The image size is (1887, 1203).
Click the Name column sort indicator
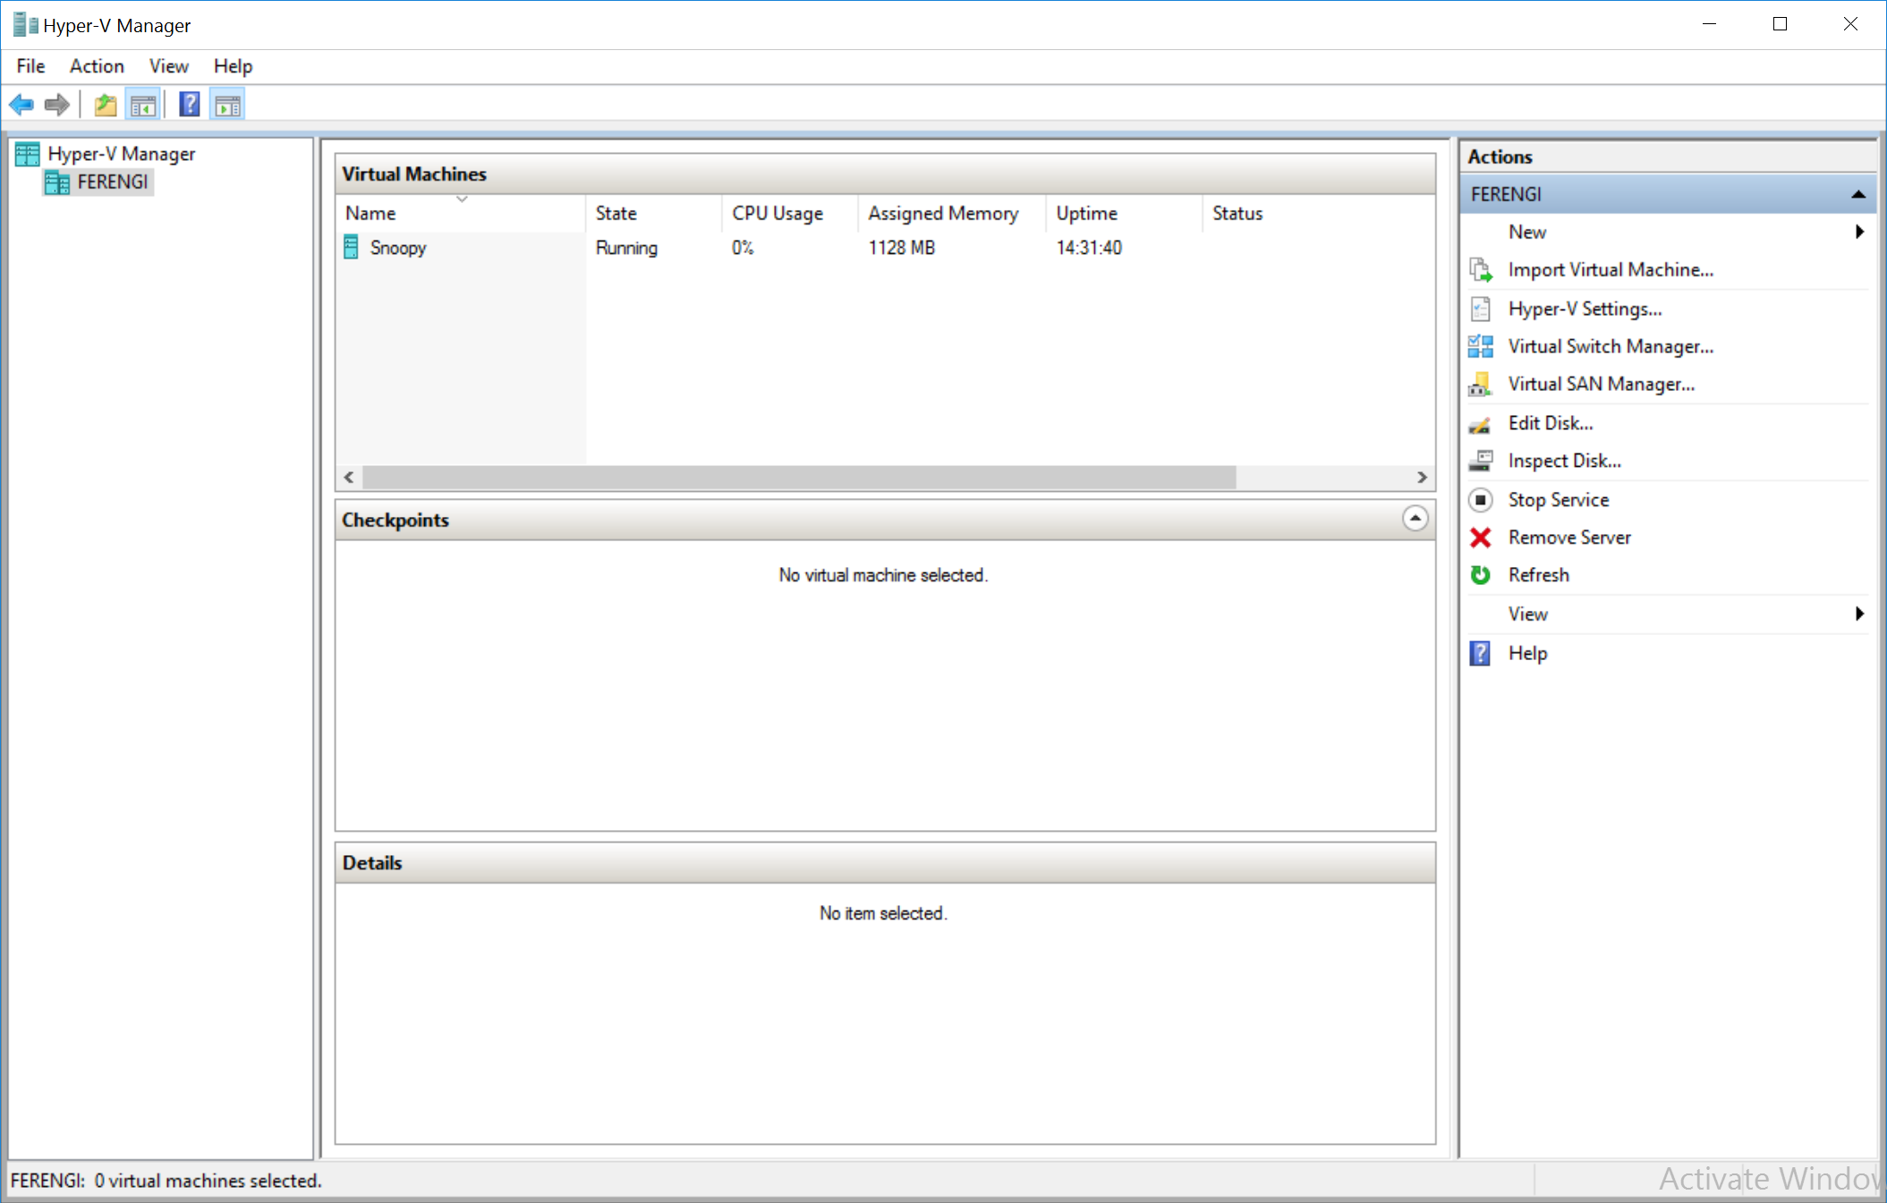click(462, 199)
